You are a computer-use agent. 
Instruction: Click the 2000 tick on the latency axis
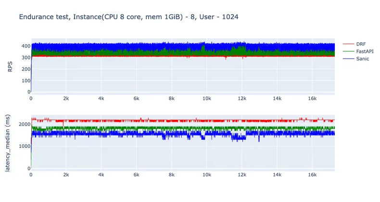point(25,124)
